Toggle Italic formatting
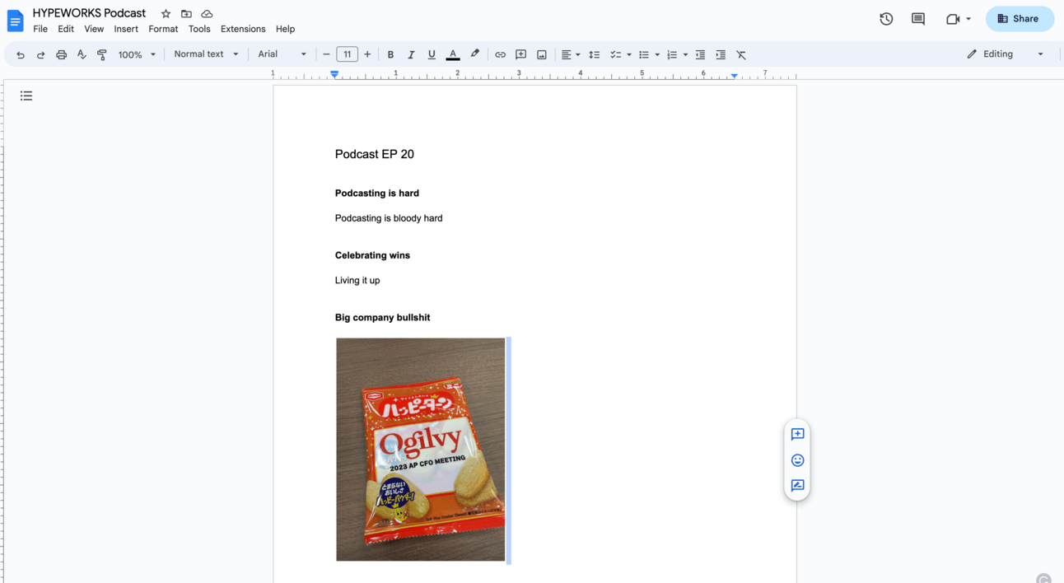Screen dimensions: 1064x583 pos(411,54)
